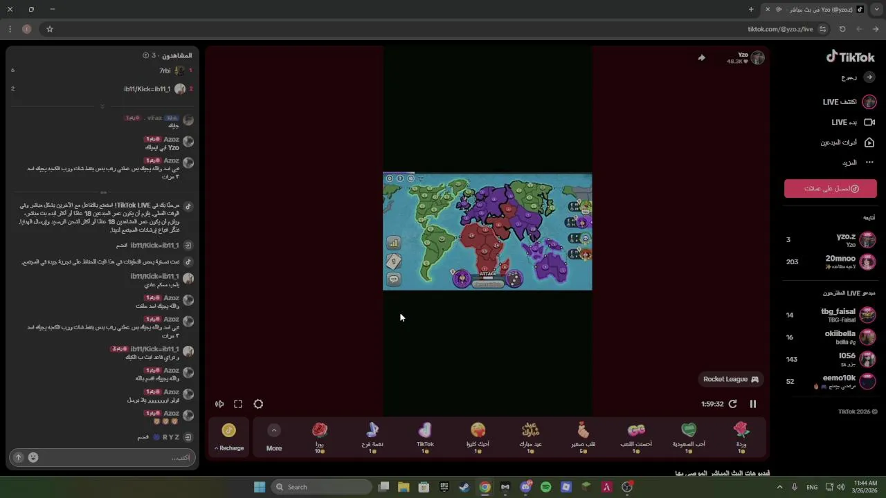Click the send message arrow button
The width and height of the screenshot is (886, 498).
(18, 457)
